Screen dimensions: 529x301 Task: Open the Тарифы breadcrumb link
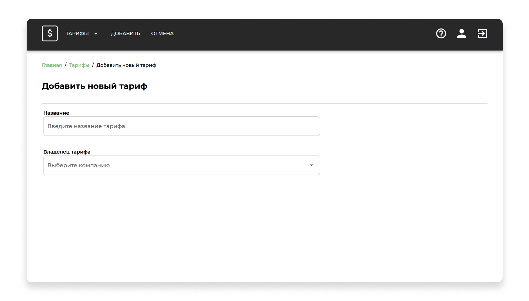coord(79,65)
